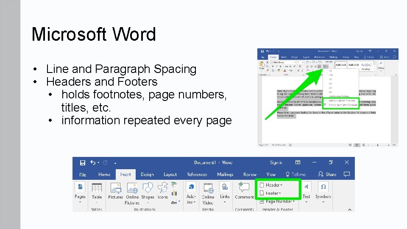
Task: Click the Share person icon in small Word window
Action: [x=381, y=57]
